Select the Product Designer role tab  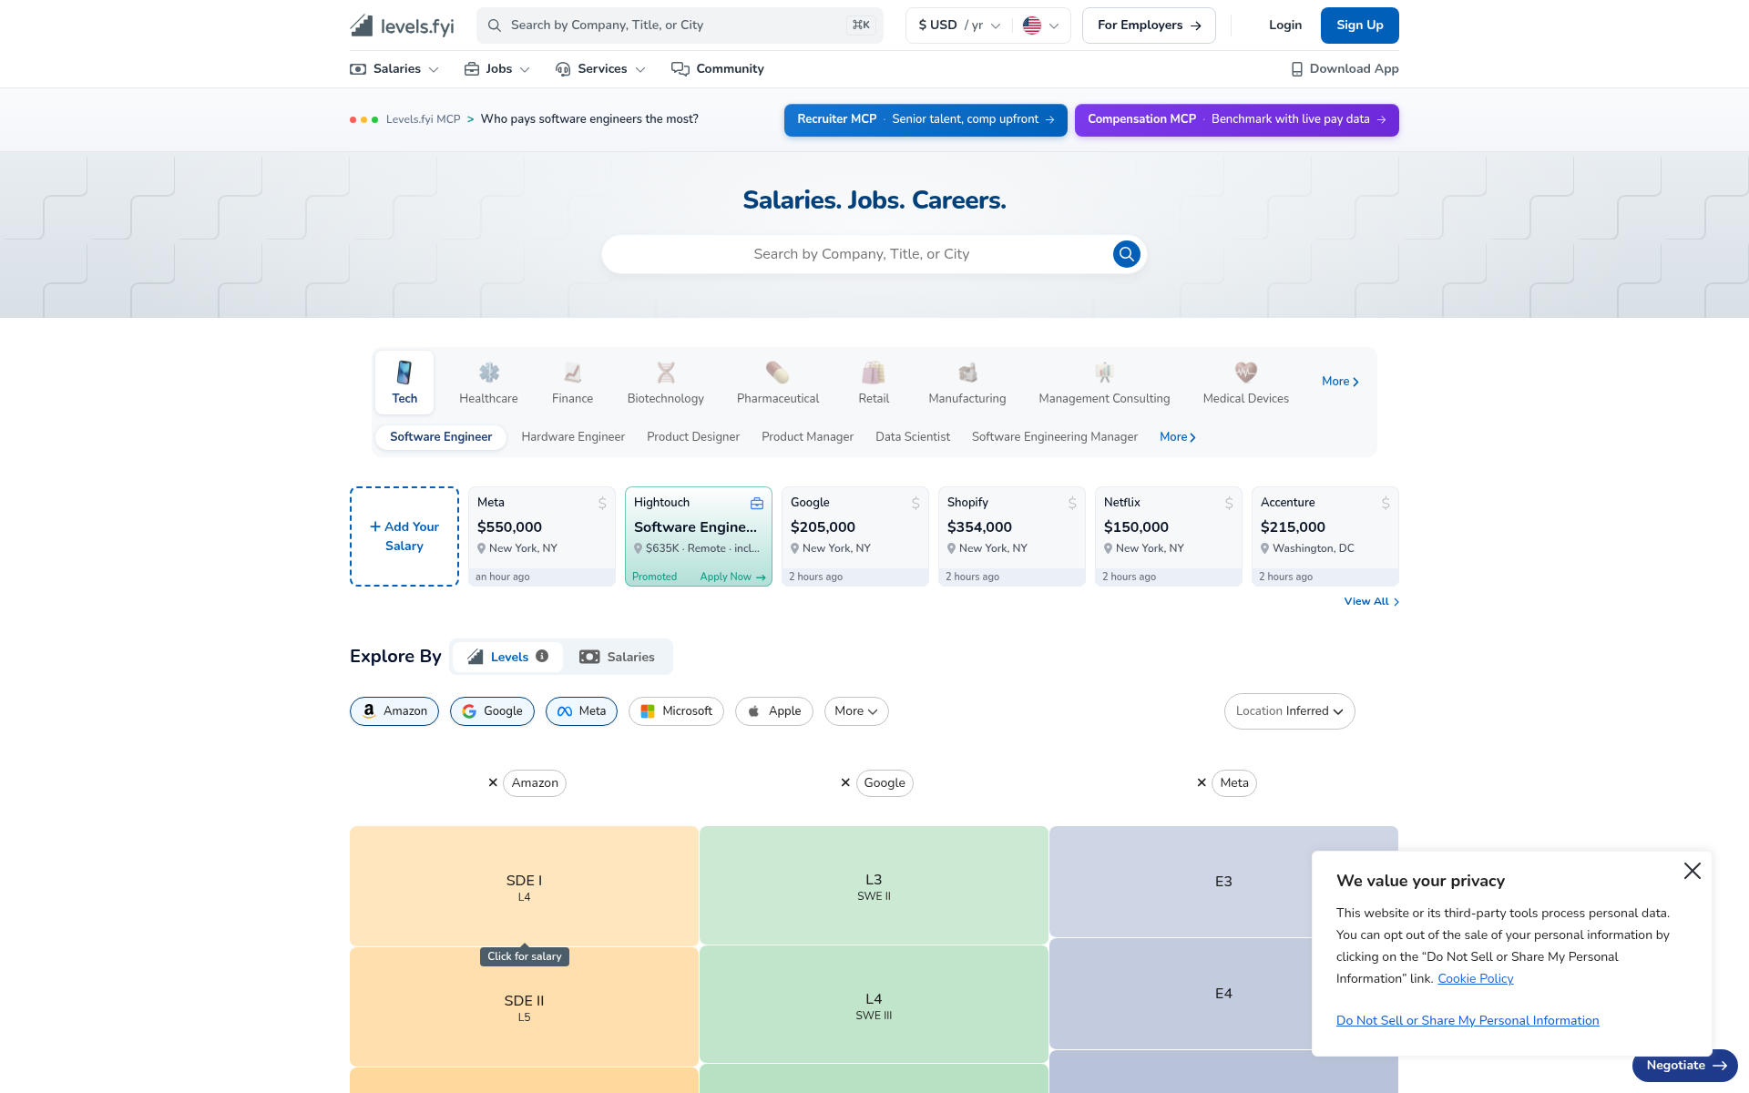(693, 437)
